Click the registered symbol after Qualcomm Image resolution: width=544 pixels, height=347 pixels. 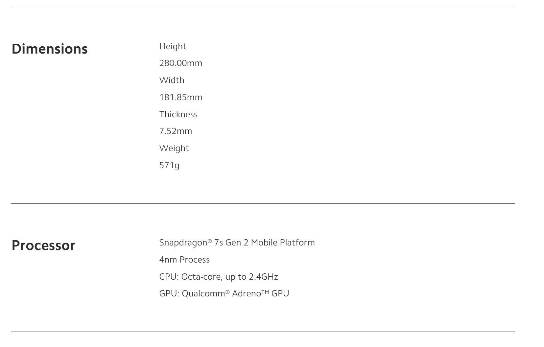(227, 292)
